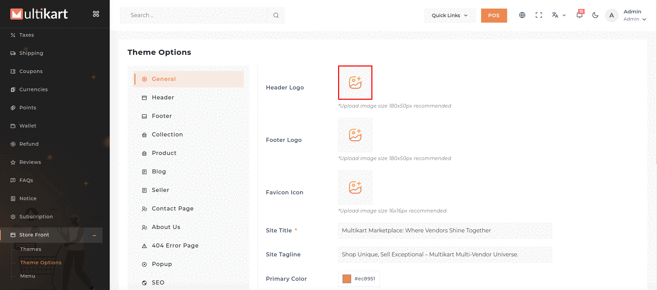
Task: Switch to the Header options tab
Action: point(163,98)
